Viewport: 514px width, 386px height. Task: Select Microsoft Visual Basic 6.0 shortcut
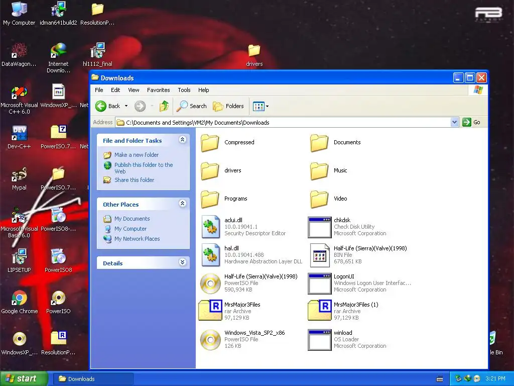point(19,223)
